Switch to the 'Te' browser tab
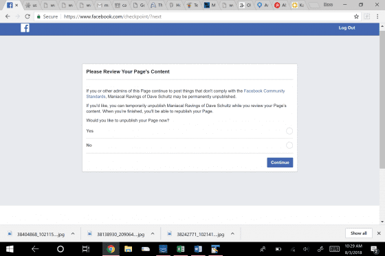Screen dimensions: 385x256 tap(192, 5)
